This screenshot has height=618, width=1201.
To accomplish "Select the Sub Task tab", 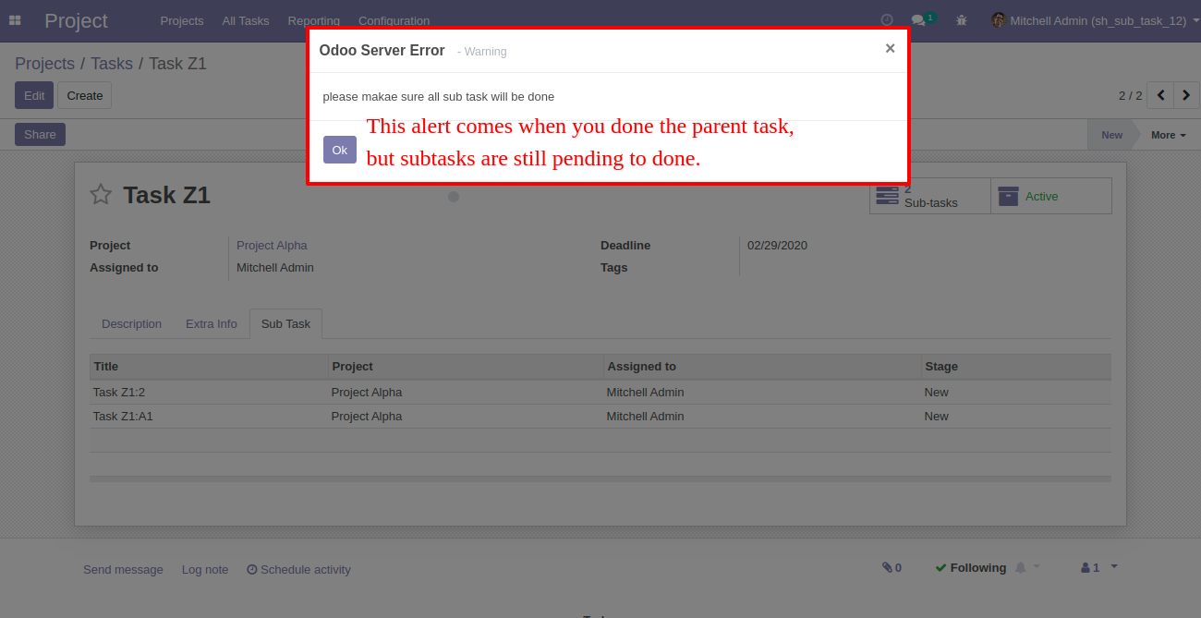I will pyautogui.click(x=285, y=323).
